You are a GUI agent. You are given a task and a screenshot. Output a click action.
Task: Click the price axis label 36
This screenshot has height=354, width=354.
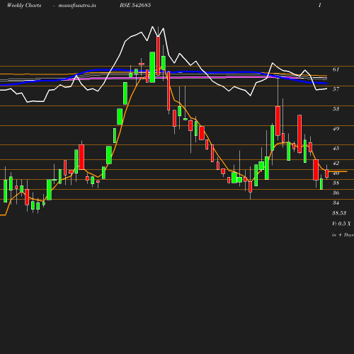tap(336, 193)
